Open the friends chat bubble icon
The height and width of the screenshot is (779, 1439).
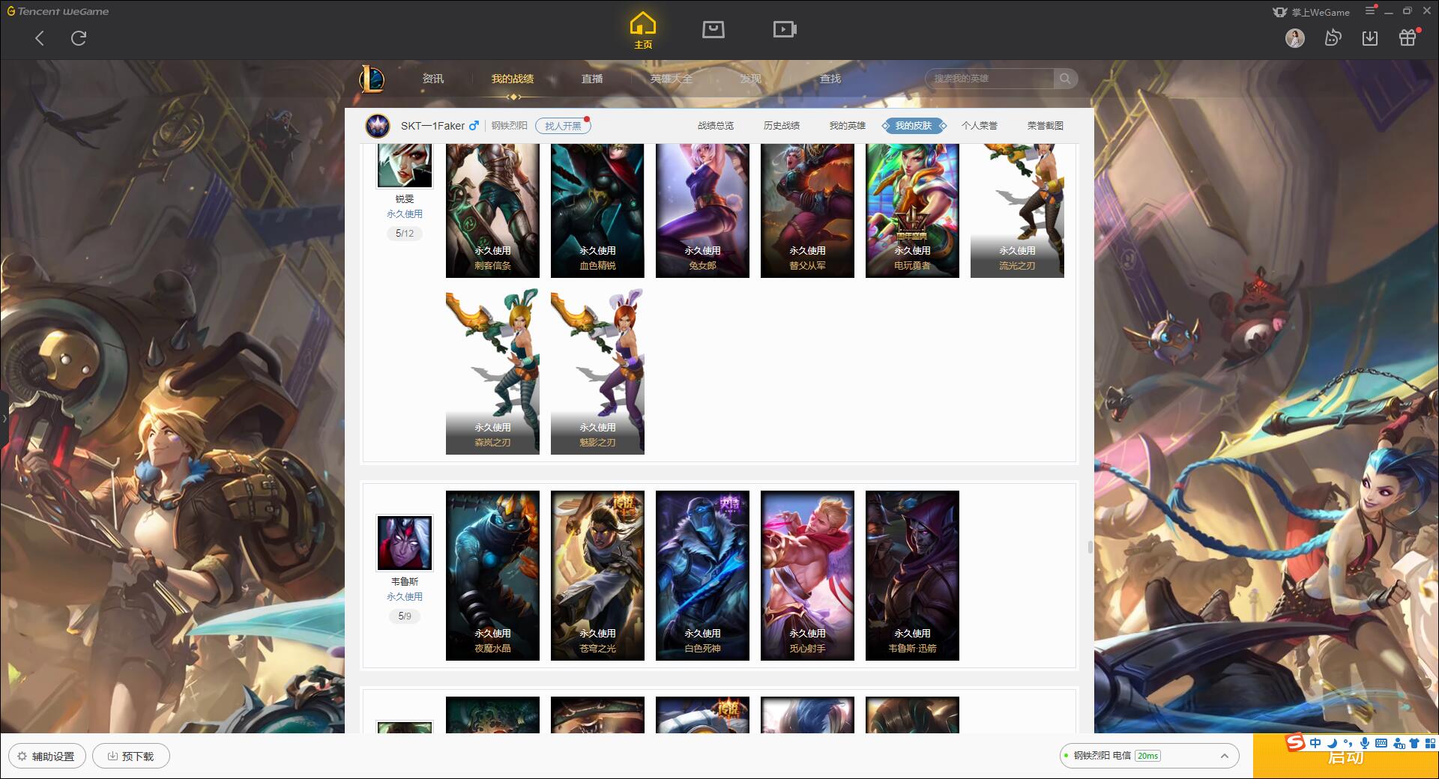1333,37
